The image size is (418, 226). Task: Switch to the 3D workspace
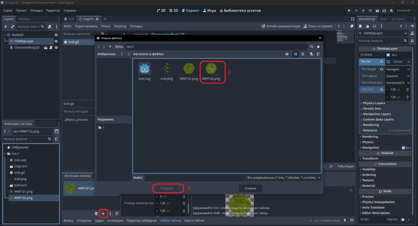click(x=174, y=10)
